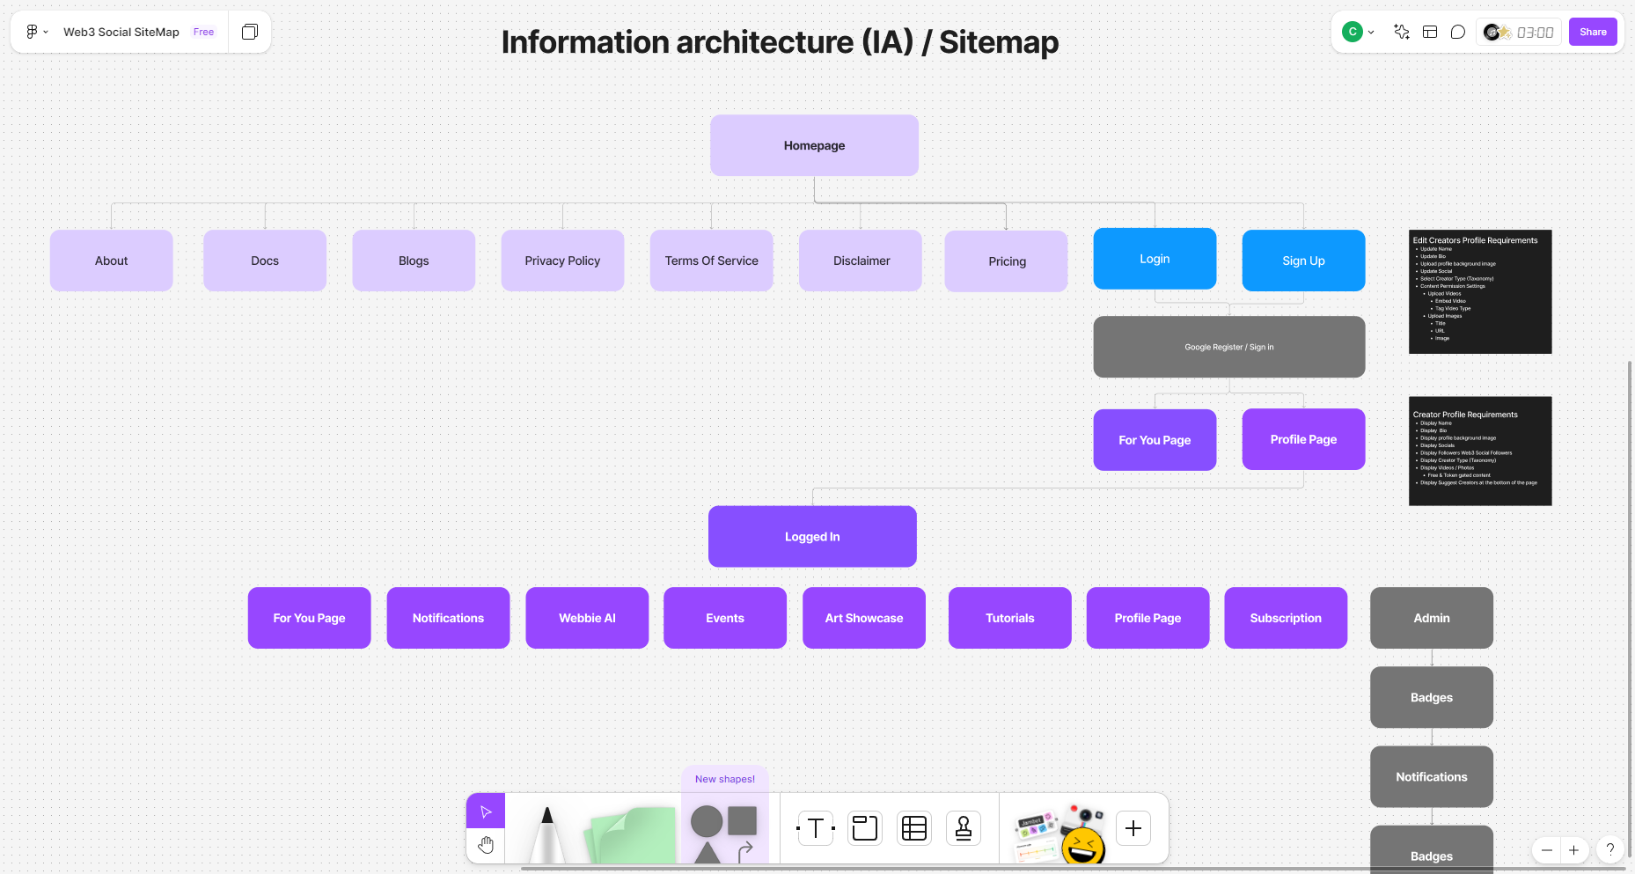
Task: Zoom out with the minus icon
Action: tap(1547, 850)
